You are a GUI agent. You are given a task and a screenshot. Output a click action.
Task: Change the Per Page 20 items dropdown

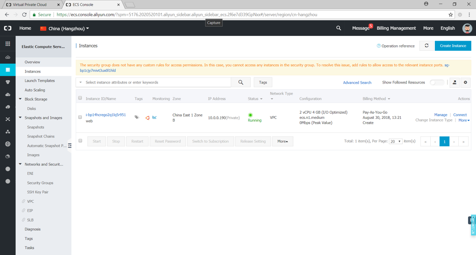click(396, 141)
